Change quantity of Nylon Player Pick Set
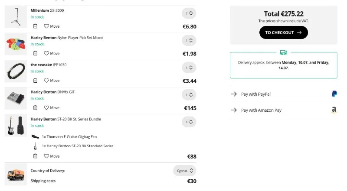 coord(189,41)
